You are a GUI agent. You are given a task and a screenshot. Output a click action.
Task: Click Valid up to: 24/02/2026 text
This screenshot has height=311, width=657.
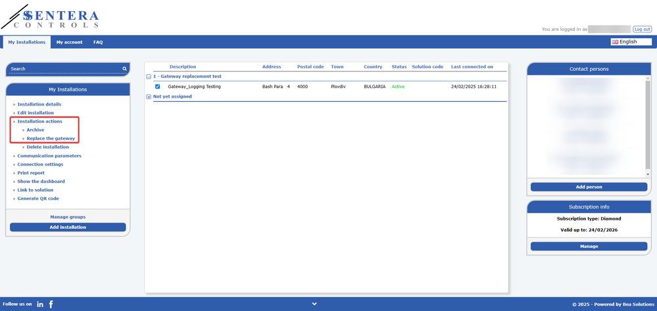(589, 230)
